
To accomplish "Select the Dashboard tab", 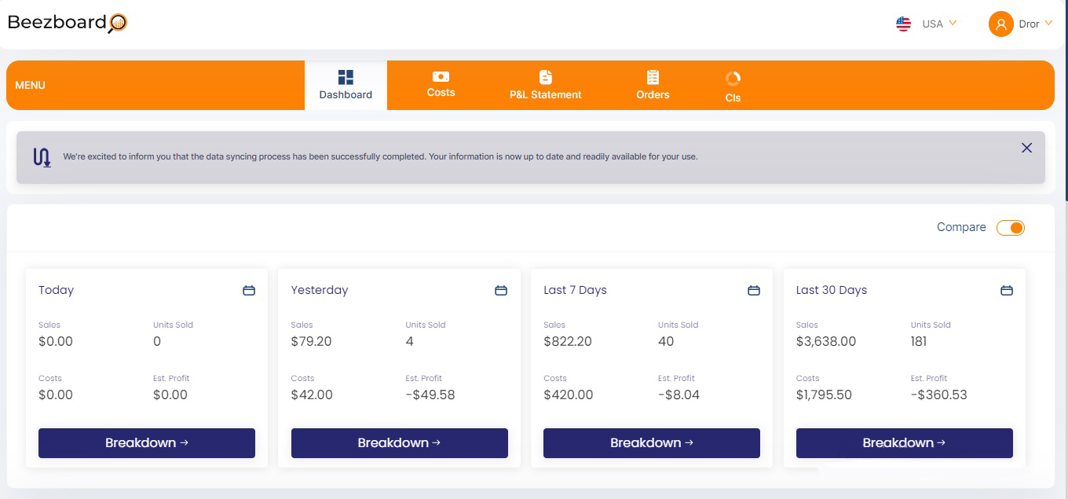I will click(346, 85).
